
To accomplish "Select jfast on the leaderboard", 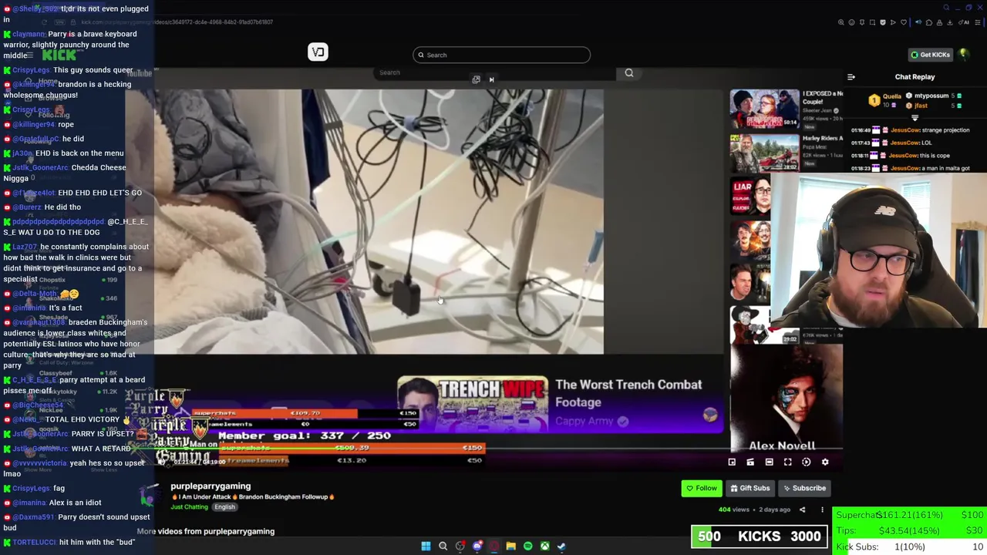I will pyautogui.click(x=921, y=106).
